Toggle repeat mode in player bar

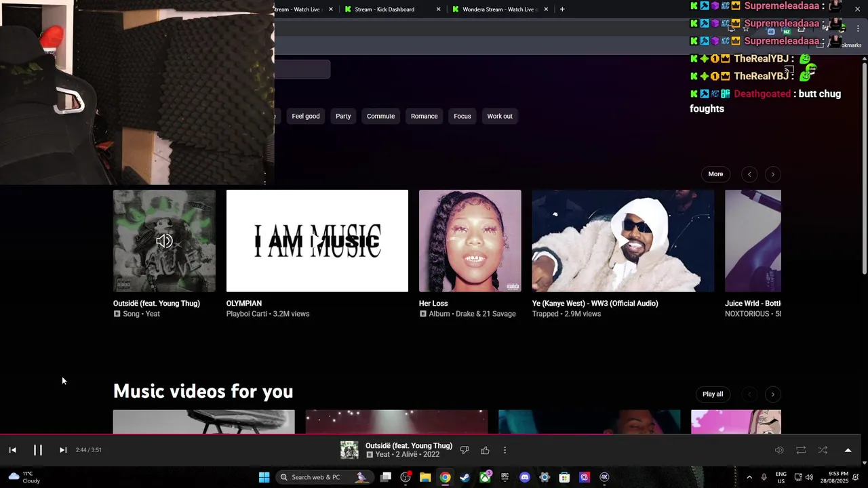coord(801,450)
